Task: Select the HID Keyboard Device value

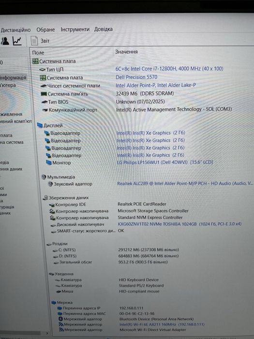Action: (x=139, y=280)
